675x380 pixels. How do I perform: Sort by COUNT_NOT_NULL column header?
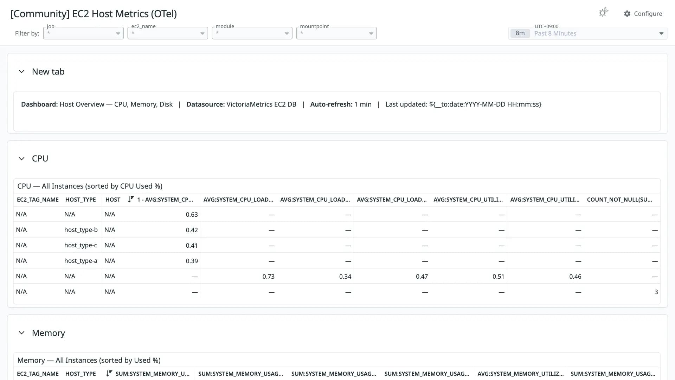pos(619,199)
